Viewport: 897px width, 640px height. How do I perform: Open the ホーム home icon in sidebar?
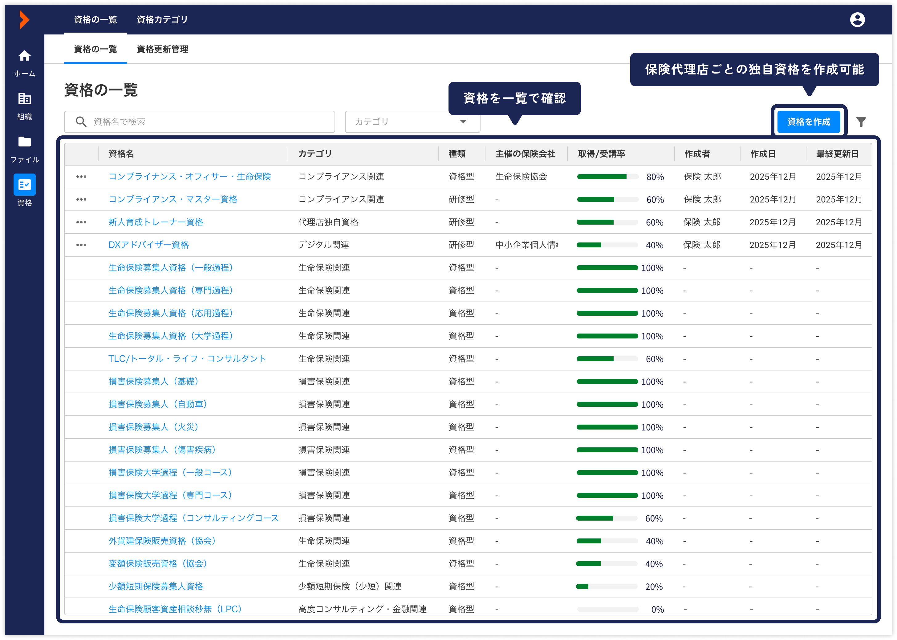(24, 56)
